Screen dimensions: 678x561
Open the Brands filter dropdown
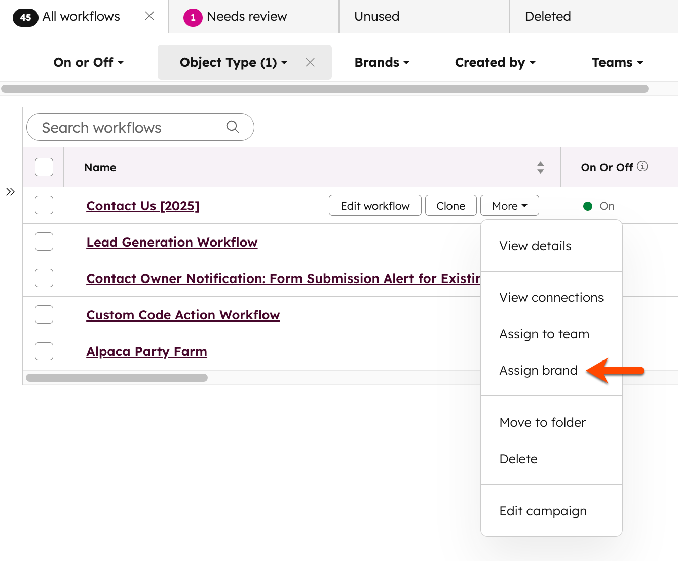382,62
